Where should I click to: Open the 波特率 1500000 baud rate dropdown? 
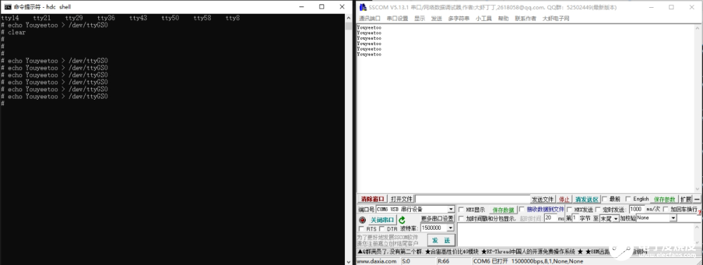450,228
